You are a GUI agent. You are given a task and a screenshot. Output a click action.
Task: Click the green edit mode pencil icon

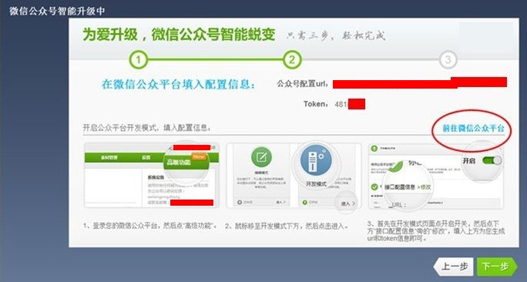pos(261,157)
